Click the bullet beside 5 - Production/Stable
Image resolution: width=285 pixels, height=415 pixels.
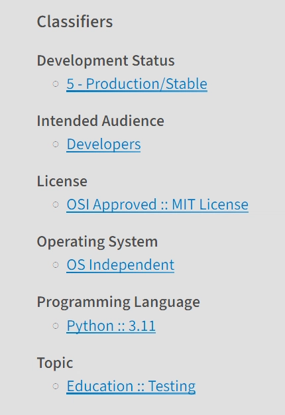[56, 84]
